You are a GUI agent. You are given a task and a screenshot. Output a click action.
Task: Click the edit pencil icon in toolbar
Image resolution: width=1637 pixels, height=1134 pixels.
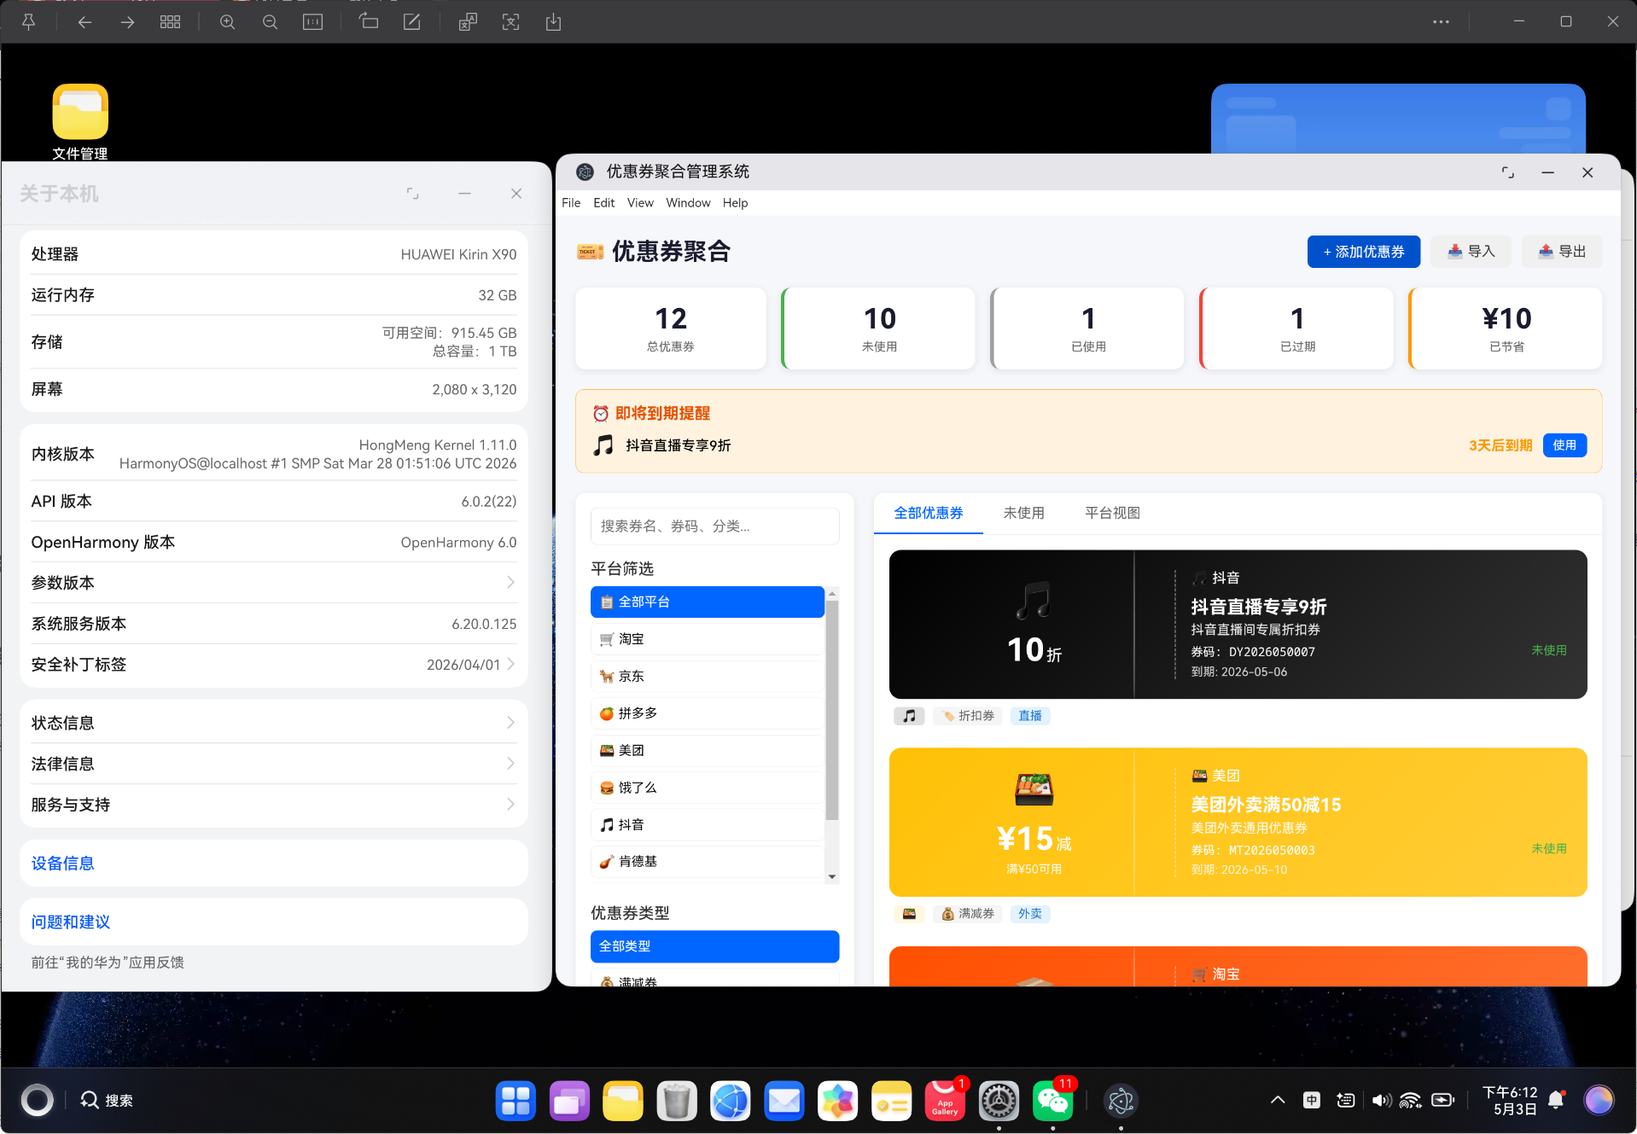point(411,22)
